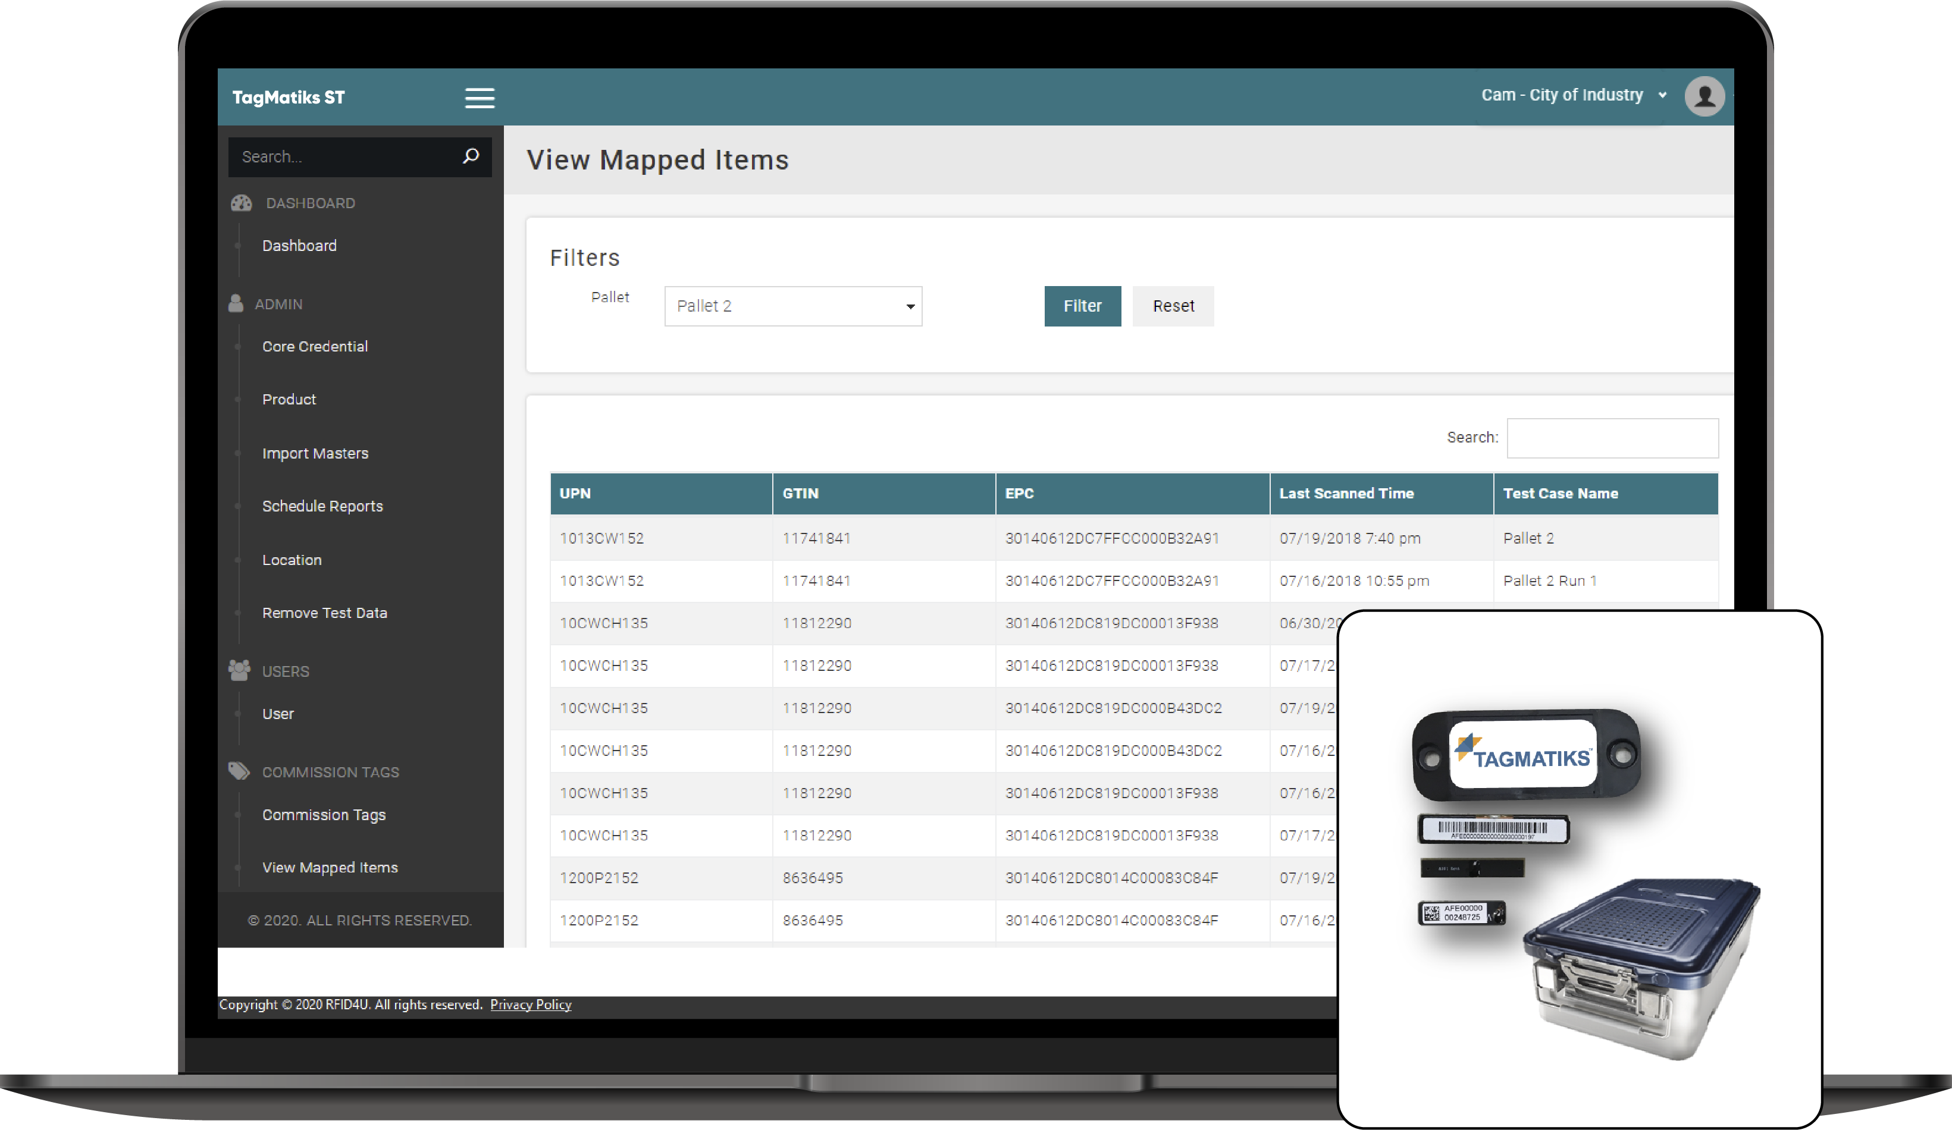Open the Privacy Policy link
1952x1130 pixels.
(531, 1005)
